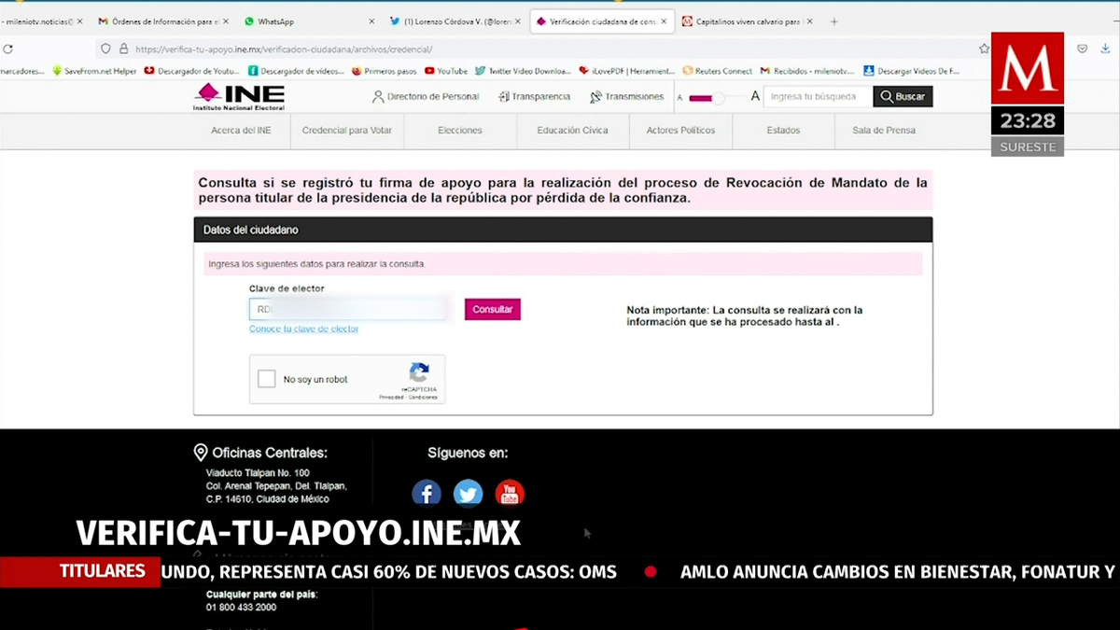Open Conoce tu clave de elector link
Image resolution: width=1120 pixels, height=630 pixels.
[x=304, y=329]
